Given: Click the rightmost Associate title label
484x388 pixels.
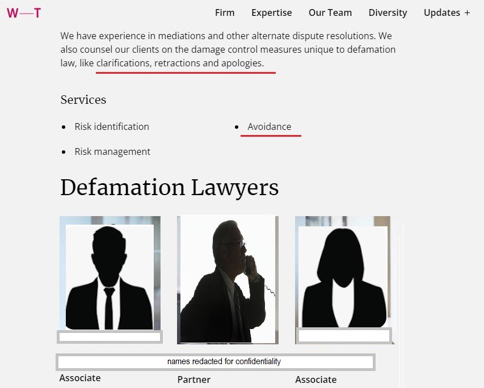Looking at the screenshot, I should (x=316, y=379).
